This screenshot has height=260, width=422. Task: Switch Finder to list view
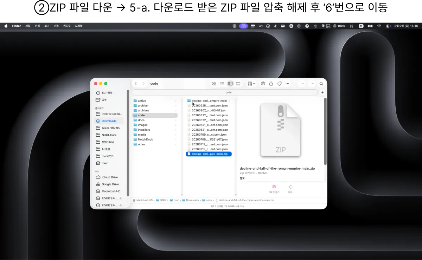point(222,84)
